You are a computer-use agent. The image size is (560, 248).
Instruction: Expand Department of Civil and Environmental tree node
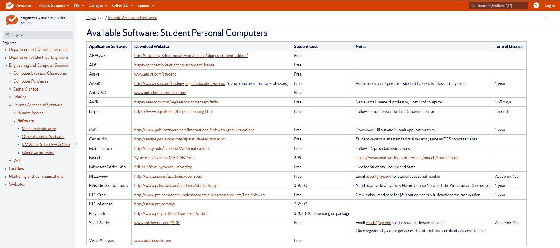click(6, 50)
